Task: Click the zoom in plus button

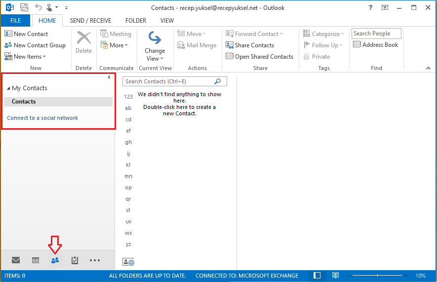Action: tap(406, 276)
